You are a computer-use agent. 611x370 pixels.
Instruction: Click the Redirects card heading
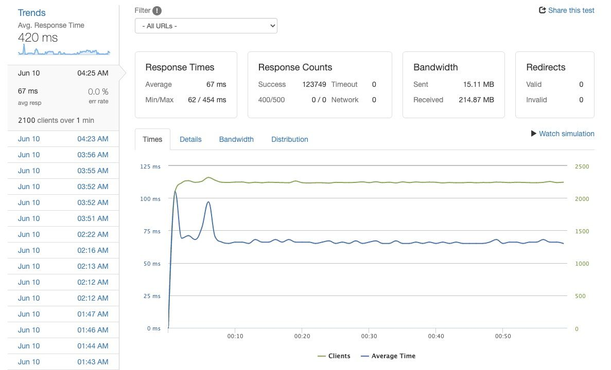click(546, 67)
